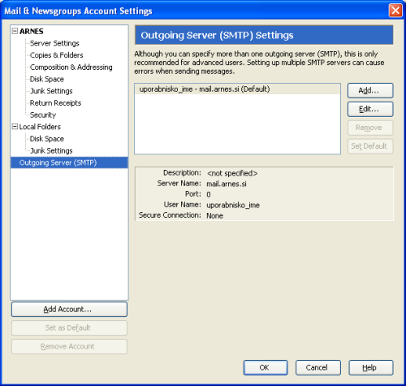Viewport: 406px width, 386px height.
Task: Open Composition & Addressing settings
Action: 71,67
